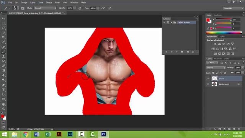
Task: Open the Opacity slider dropdown in options bar
Action: [75, 8]
